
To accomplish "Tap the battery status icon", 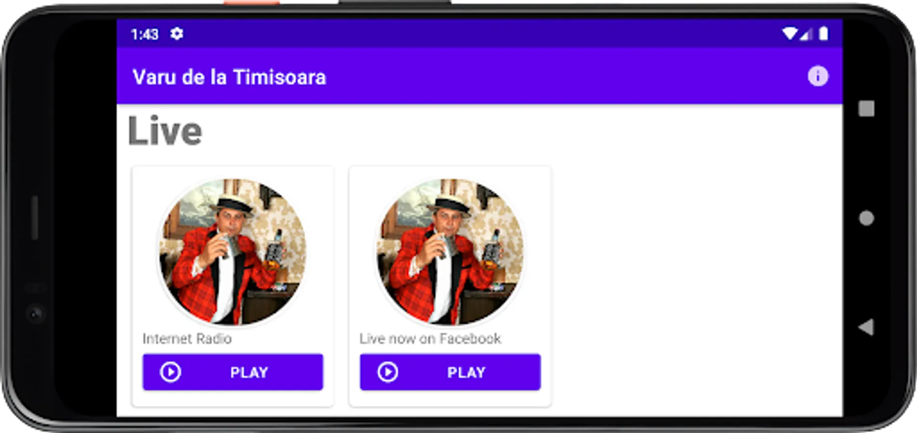I will pos(824,34).
